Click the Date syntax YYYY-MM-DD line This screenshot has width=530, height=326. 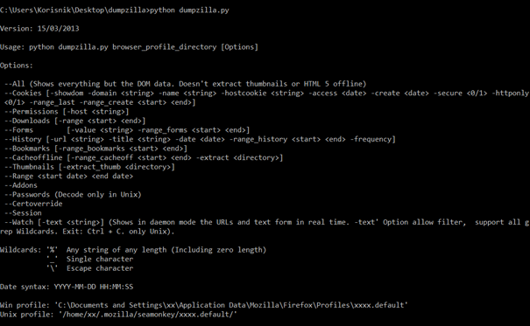point(67,287)
